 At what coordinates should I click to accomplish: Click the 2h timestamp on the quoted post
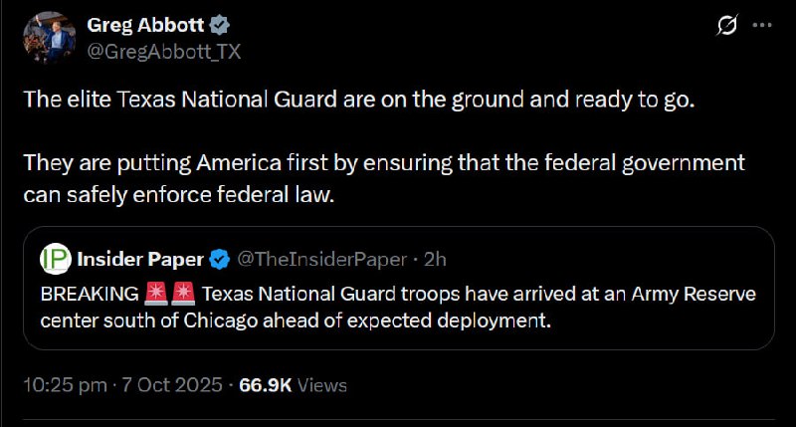coord(435,260)
